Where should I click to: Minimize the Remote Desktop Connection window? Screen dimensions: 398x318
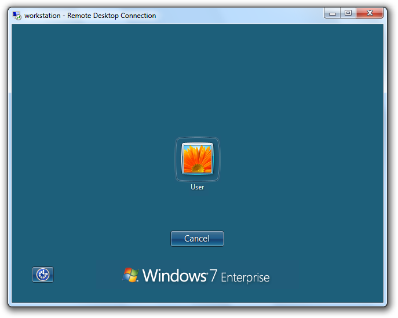333,13
